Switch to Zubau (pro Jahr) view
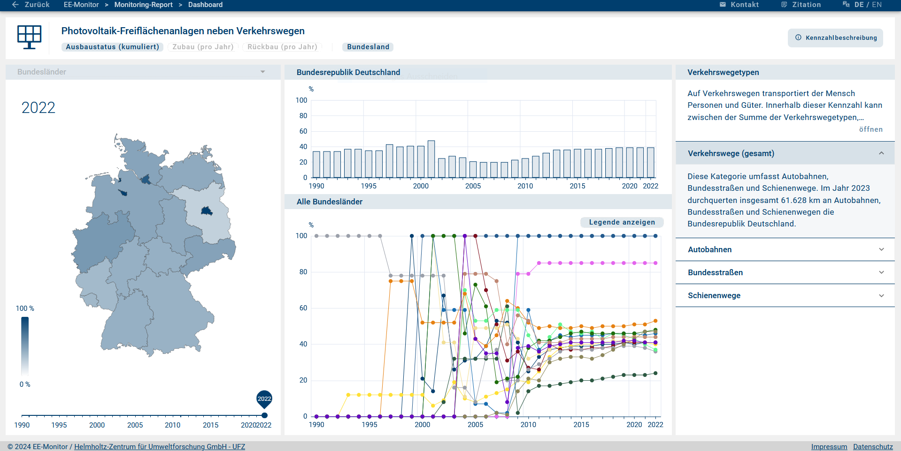The image size is (901, 451). tap(203, 47)
